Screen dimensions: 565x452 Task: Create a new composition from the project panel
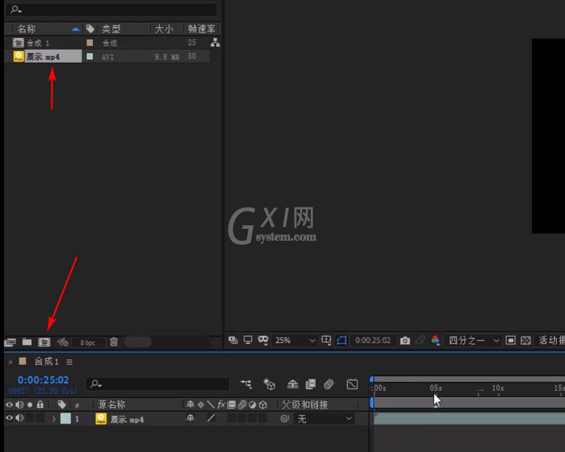[44, 342]
